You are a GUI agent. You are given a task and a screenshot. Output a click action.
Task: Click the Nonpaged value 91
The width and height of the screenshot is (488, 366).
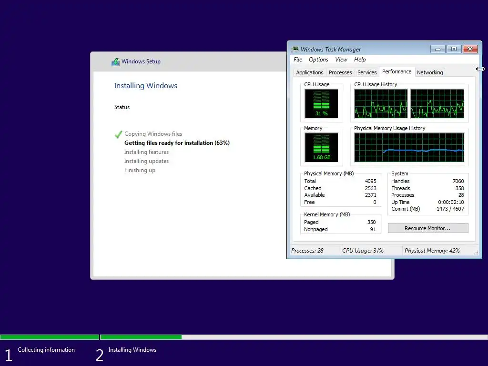pyautogui.click(x=373, y=229)
